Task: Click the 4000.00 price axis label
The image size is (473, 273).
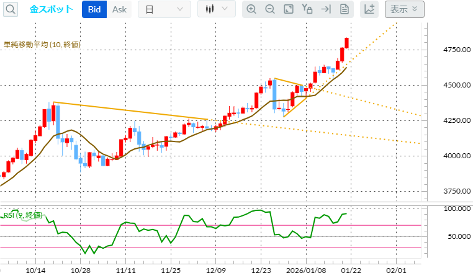Action: [x=457, y=156]
